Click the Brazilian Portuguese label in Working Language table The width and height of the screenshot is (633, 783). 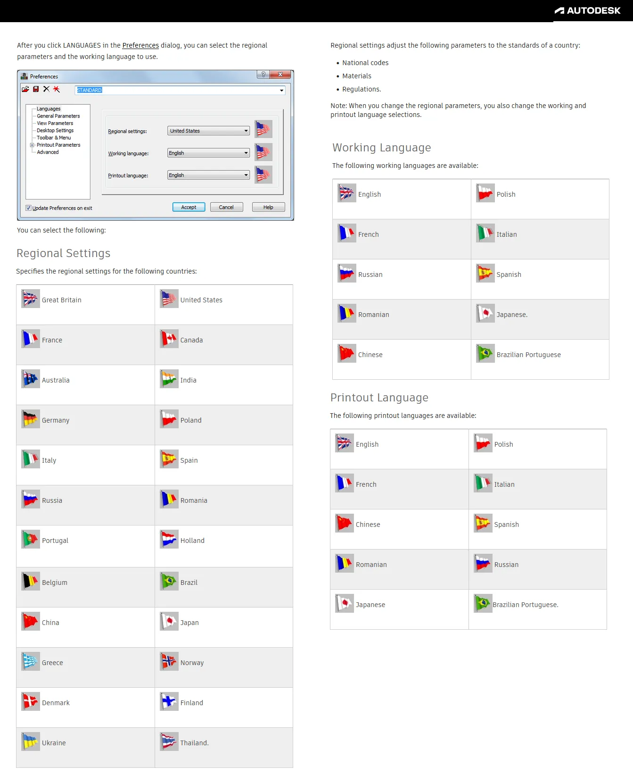coord(529,355)
